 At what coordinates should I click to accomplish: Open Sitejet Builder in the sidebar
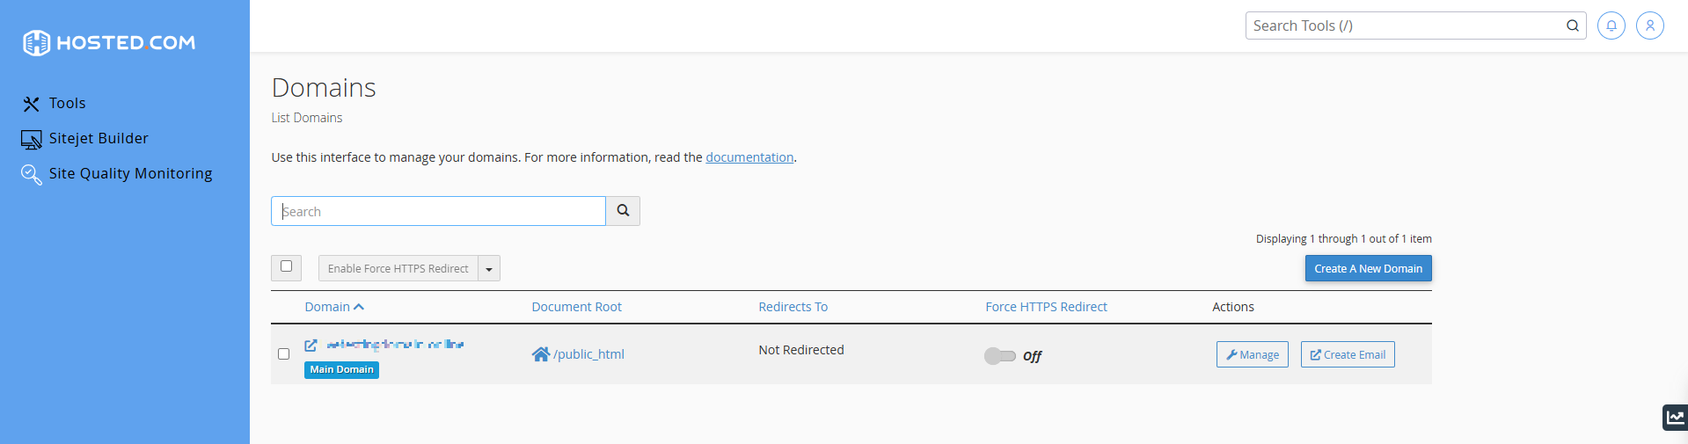[x=98, y=139]
